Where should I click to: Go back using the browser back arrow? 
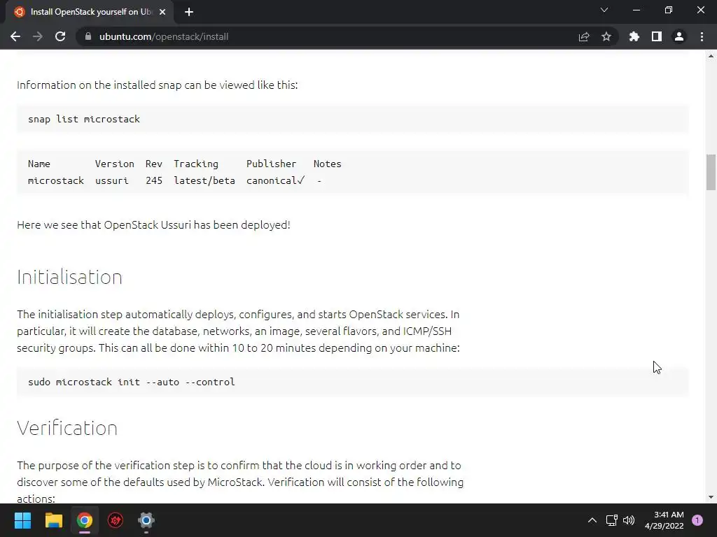(x=15, y=36)
